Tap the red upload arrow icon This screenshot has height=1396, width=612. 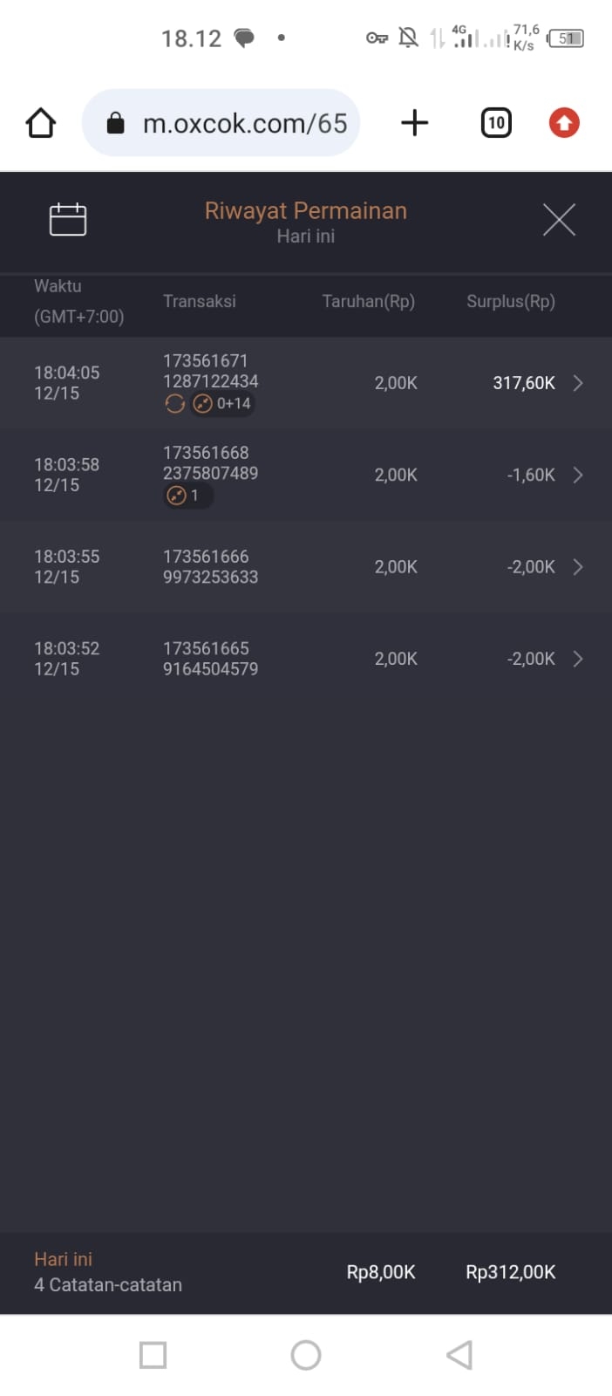[564, 123]
